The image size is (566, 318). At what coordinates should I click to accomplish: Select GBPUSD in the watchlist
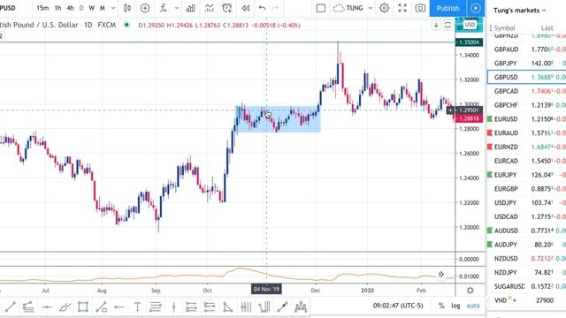527,77
